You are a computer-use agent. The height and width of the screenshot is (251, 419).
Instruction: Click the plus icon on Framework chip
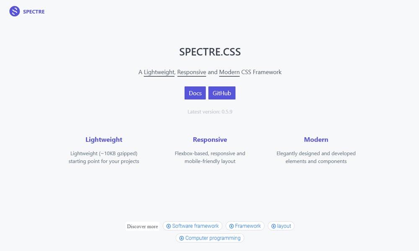point(231,225)
